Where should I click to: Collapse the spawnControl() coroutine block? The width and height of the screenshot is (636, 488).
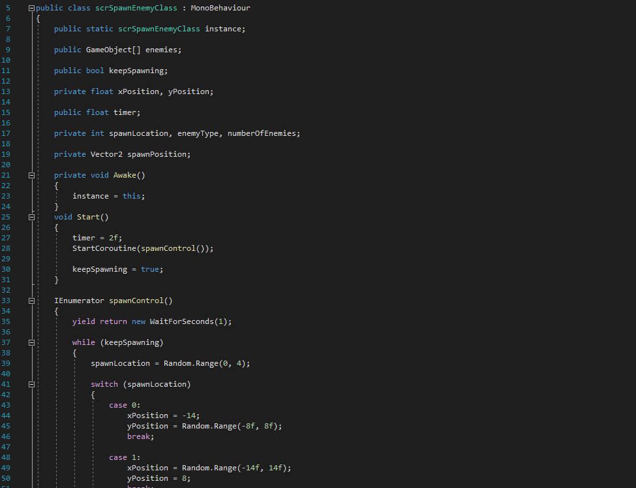(x=31, y=301)
